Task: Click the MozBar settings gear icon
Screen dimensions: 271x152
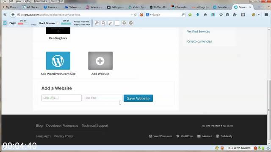Action: (x=124, y=23)
